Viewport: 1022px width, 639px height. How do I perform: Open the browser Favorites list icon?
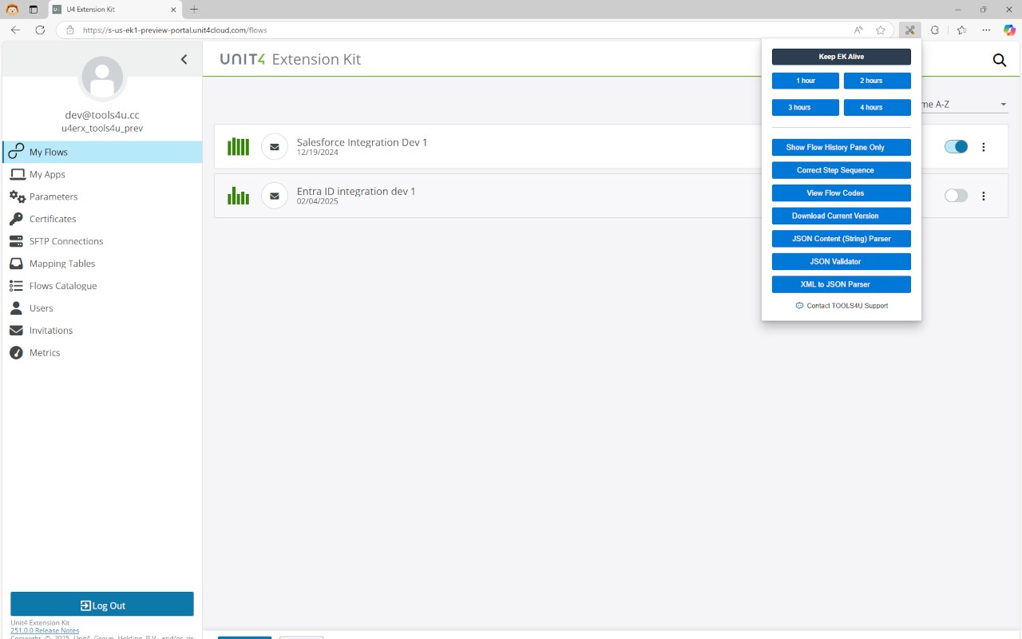point(961,30)
